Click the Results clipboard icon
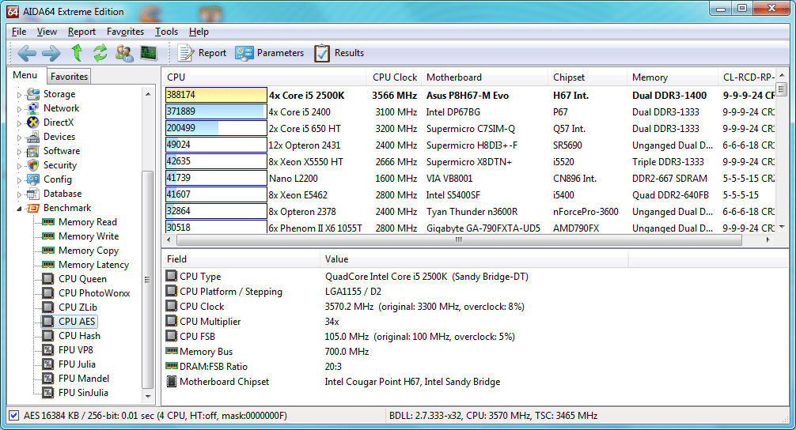The width and height of the screenshot is (796, 430). pyautogui.click(x=322, y=53)
